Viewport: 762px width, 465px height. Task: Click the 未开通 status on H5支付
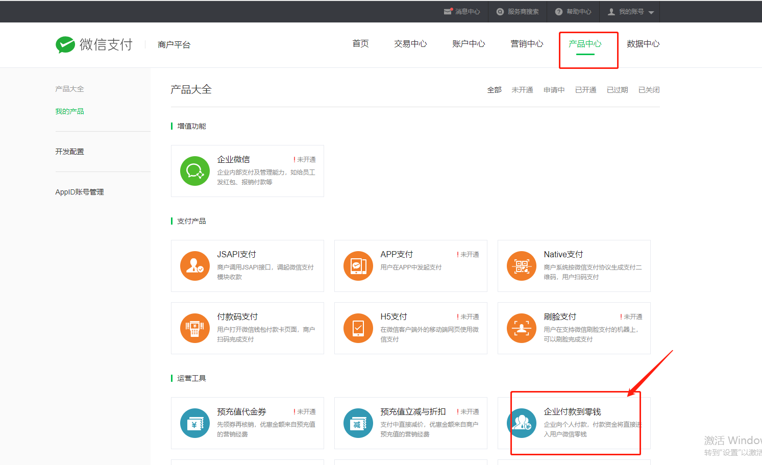[468, 317]
